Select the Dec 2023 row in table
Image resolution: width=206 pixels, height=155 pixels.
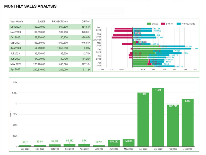click(15, 27)
